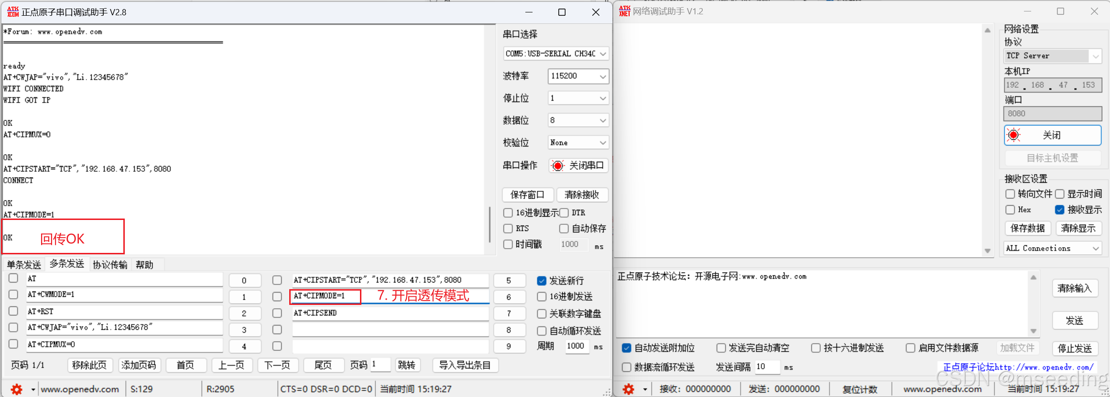Click gear settings icon in serial assistant status bar

[x=17, y=389]
